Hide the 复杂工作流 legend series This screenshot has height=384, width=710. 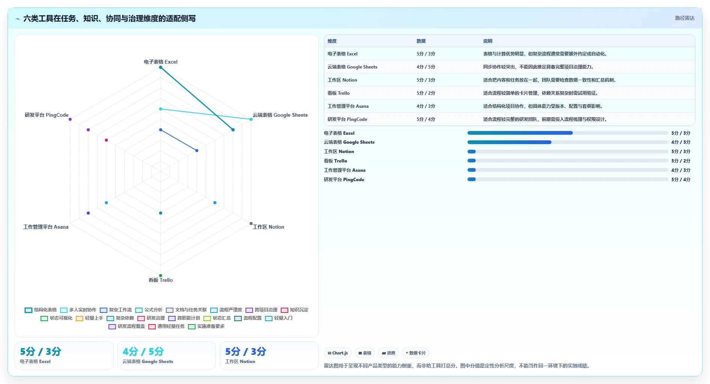click(116, 310)
